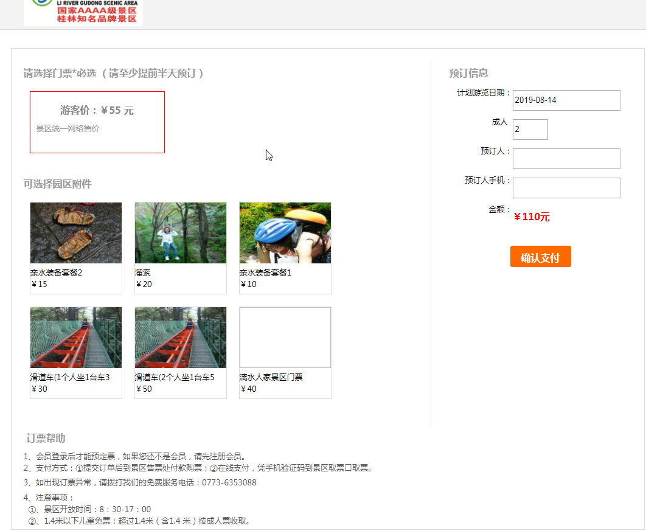Click the 亲水装备套餐2 sandals photo

click(x=76, y=233)
